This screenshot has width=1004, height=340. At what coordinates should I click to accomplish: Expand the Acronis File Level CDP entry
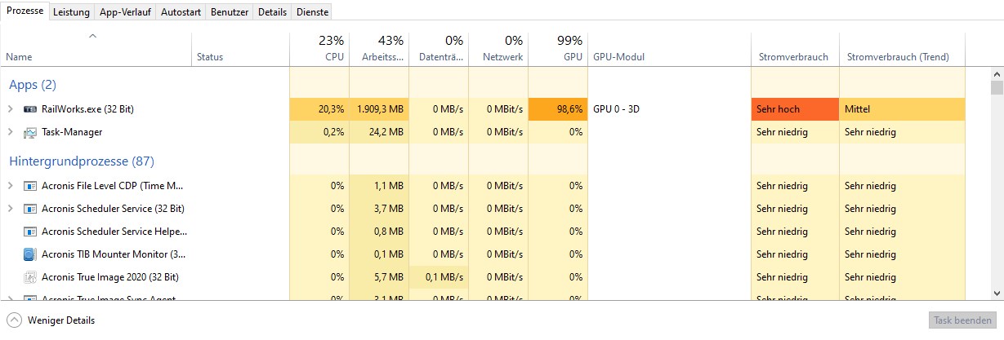click(x=10, y=186)
